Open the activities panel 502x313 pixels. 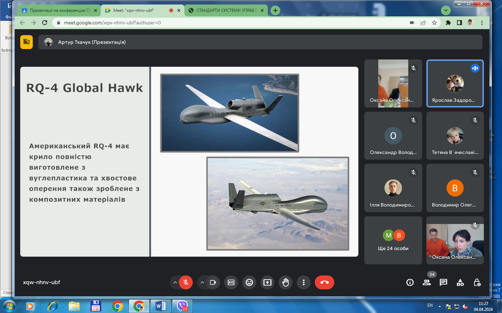tap(460, 282)
